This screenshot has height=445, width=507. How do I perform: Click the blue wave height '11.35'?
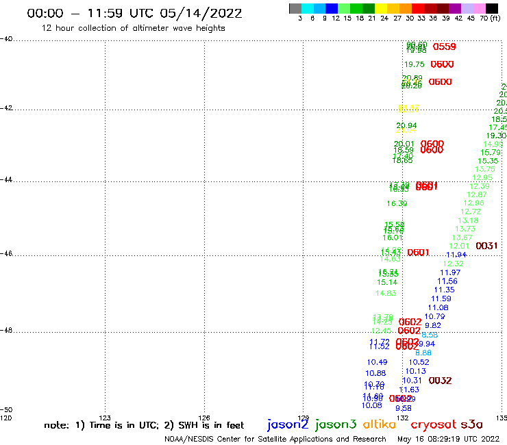[444, 290]
